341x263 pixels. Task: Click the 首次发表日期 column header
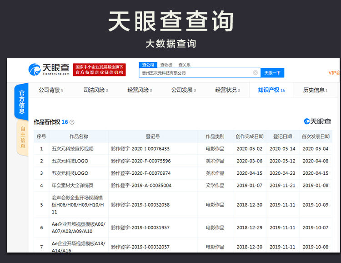click(316, 137)
